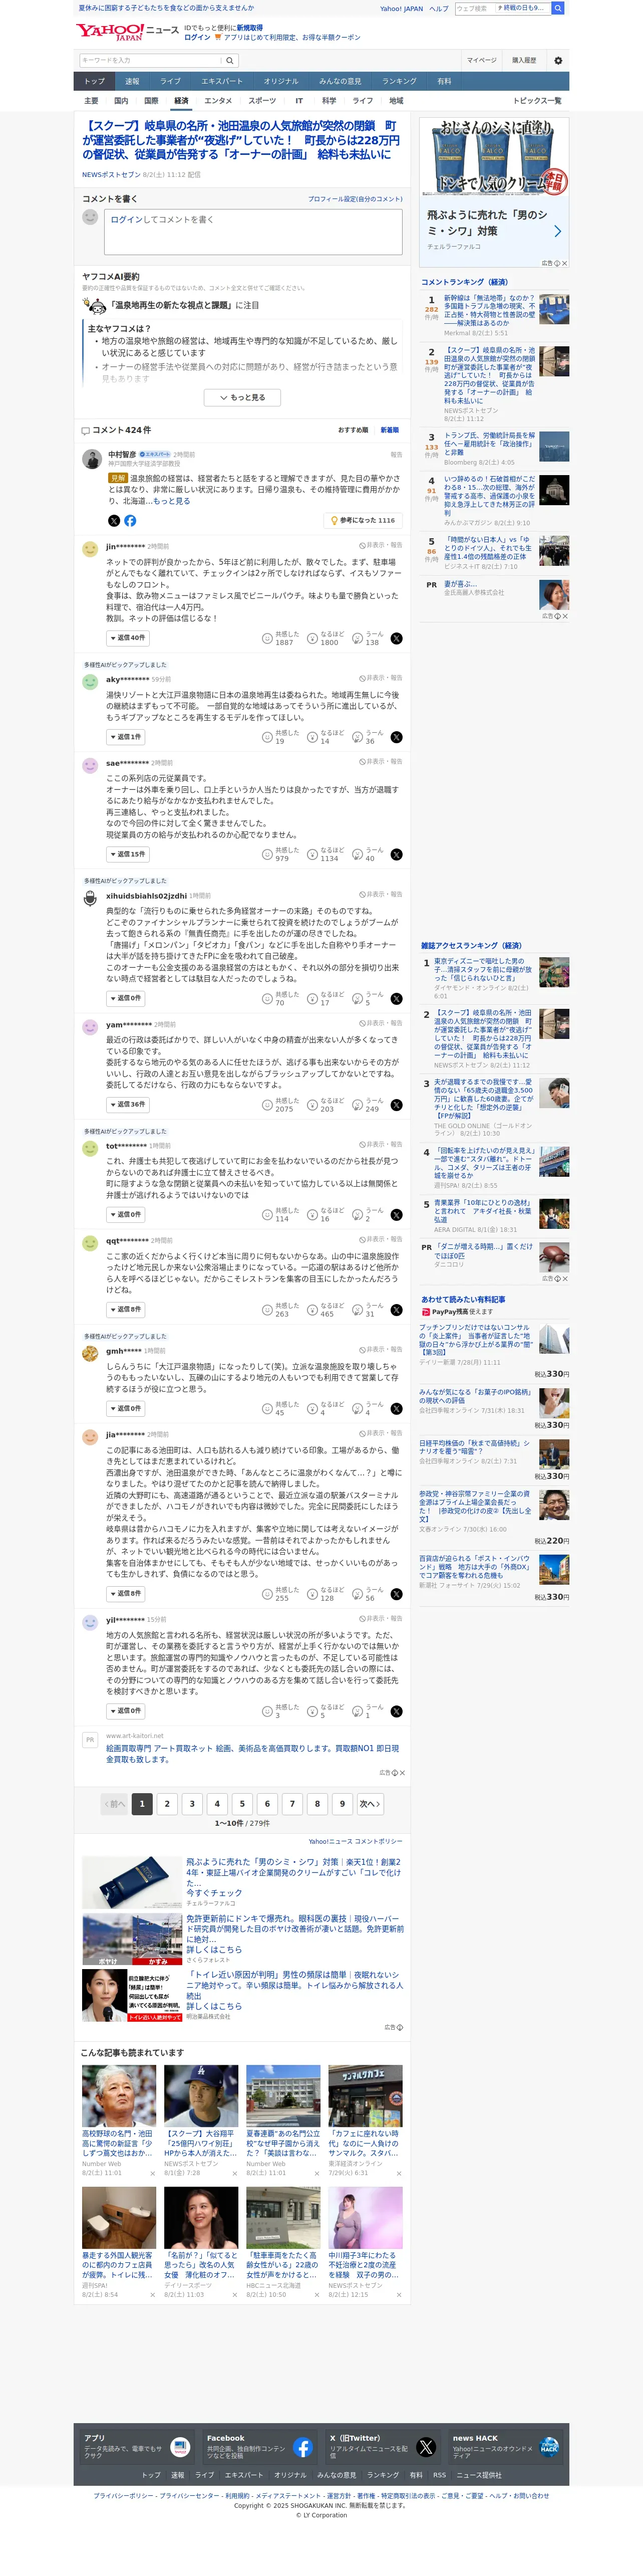Click なるほど icon on jia comment

(312, 1594)
